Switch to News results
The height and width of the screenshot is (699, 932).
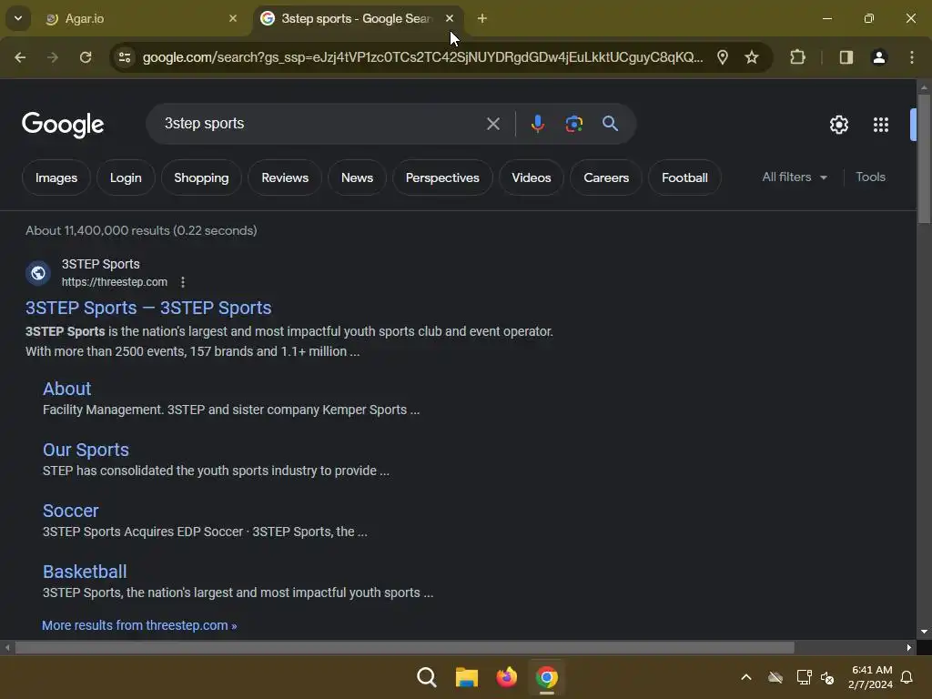click(x=357, y=177)
